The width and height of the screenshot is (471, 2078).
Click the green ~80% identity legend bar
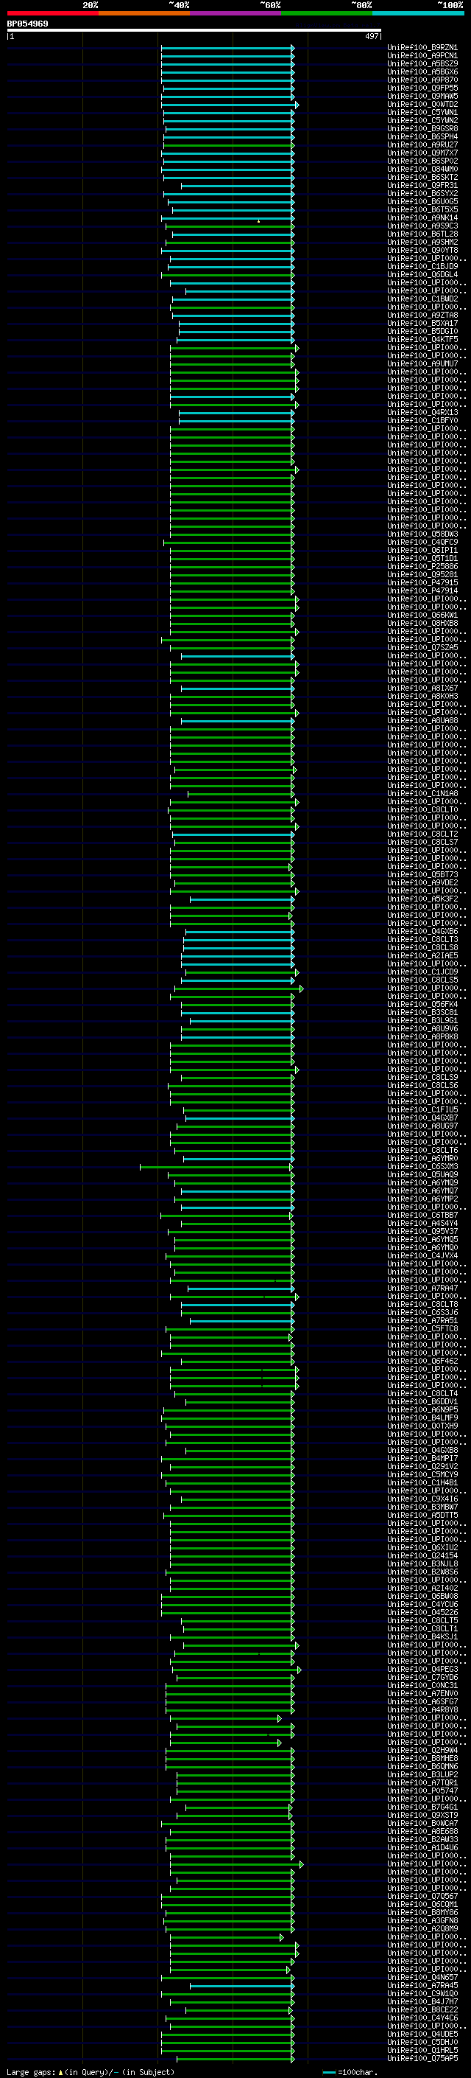[327, 13]
